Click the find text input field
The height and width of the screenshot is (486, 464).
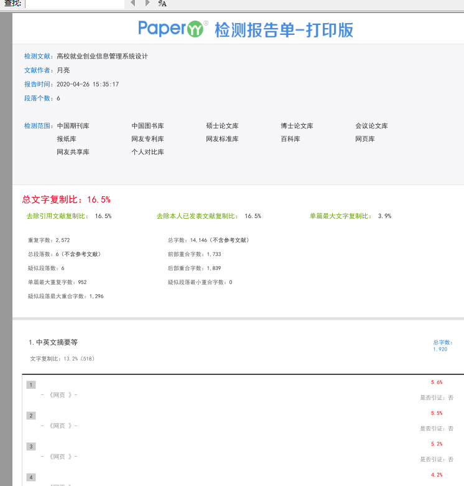(x=75, y=4)
